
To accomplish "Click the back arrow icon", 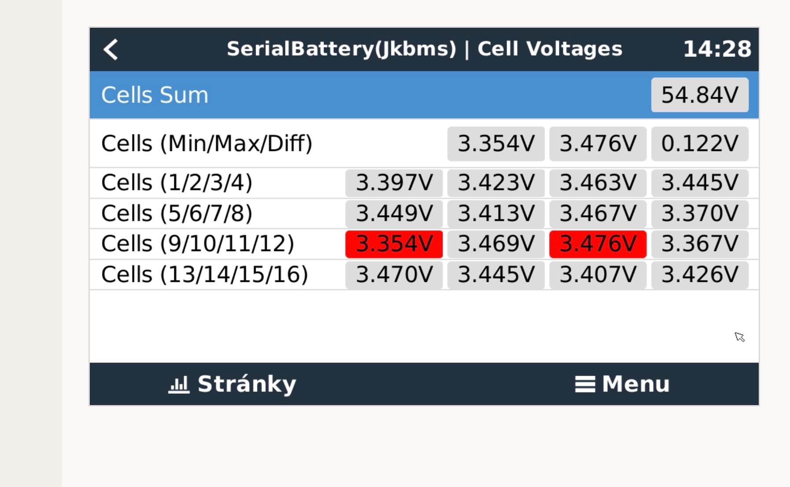I will (x=111, y=49).
